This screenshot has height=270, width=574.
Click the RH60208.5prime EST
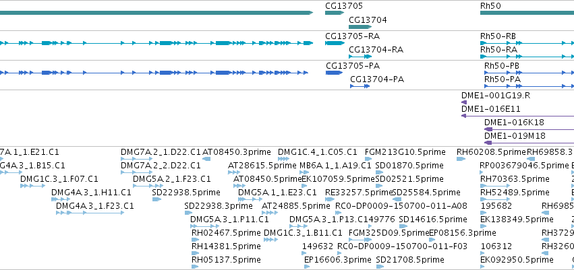click(461, 159)
